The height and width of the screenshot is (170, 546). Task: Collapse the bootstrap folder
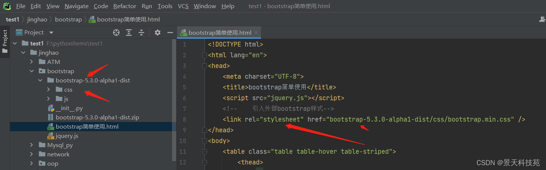click(32, 71)
